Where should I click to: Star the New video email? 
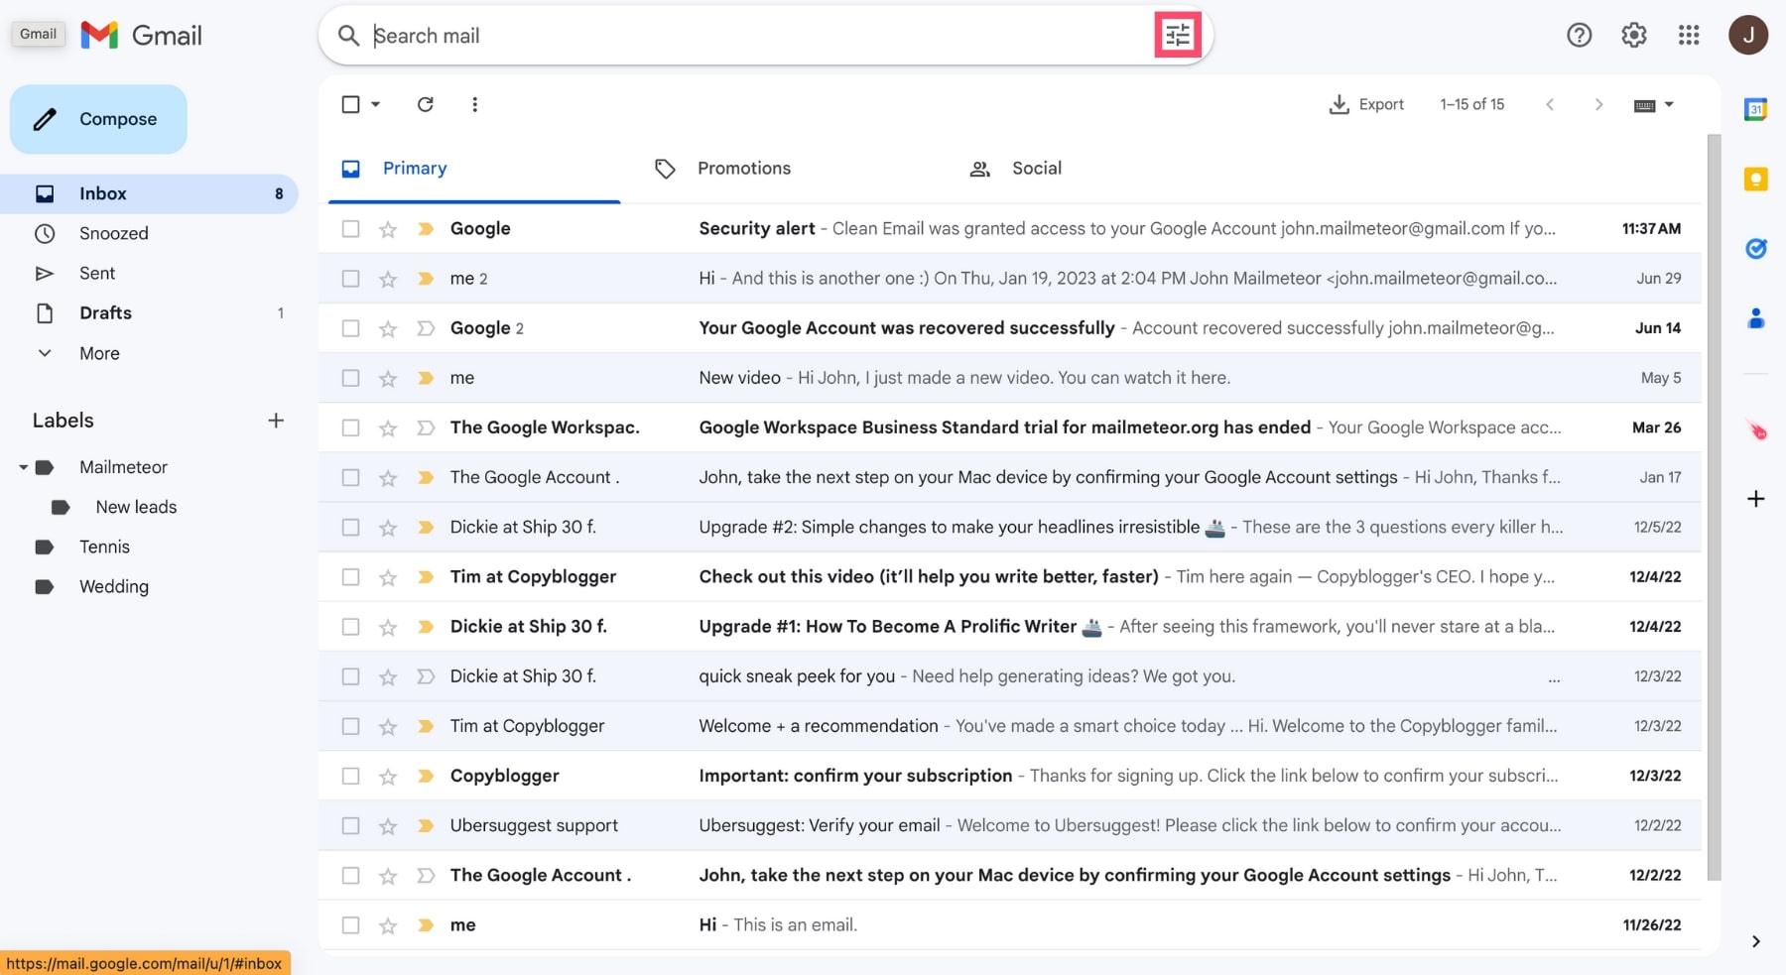[388, 378]
